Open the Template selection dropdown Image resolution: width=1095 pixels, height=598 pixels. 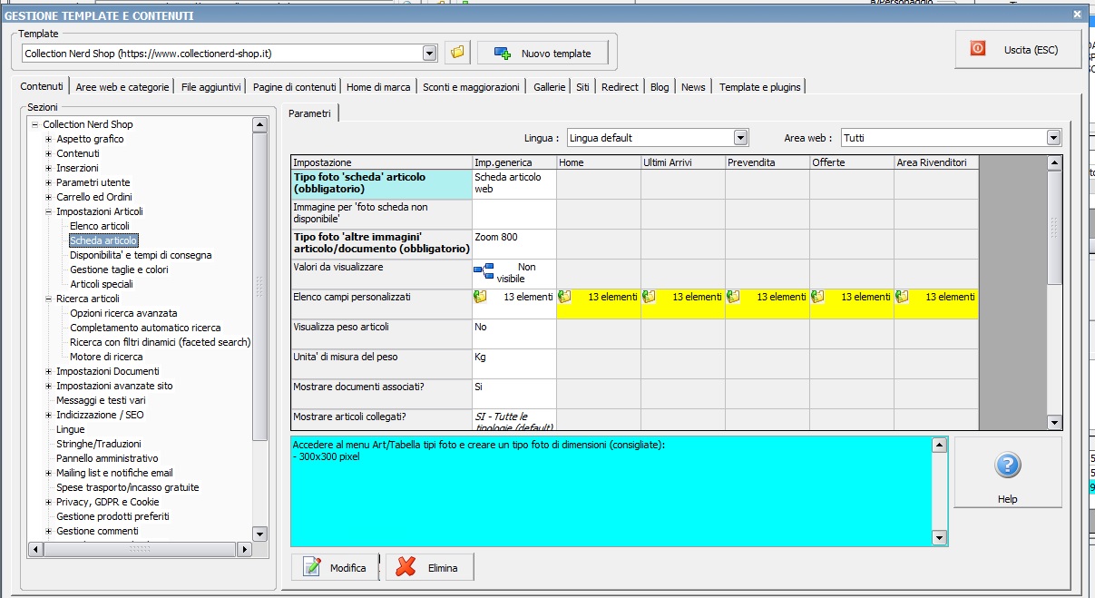point(430,54)
